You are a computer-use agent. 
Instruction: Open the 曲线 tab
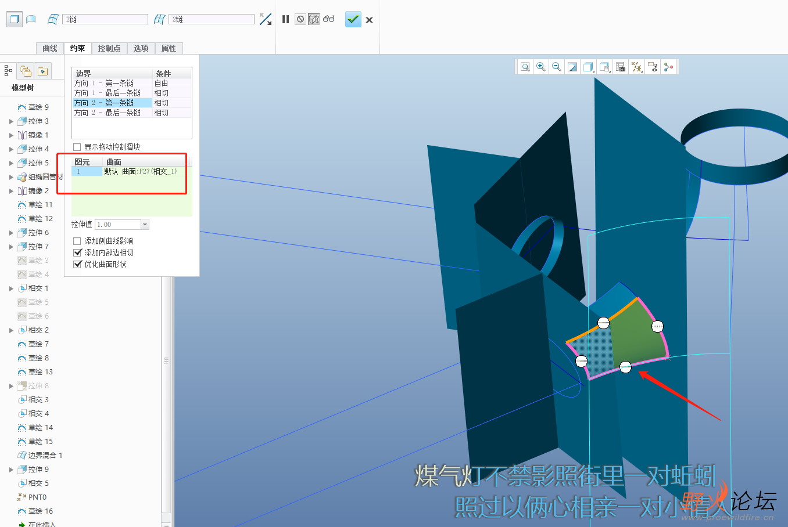tap(50, 48)
